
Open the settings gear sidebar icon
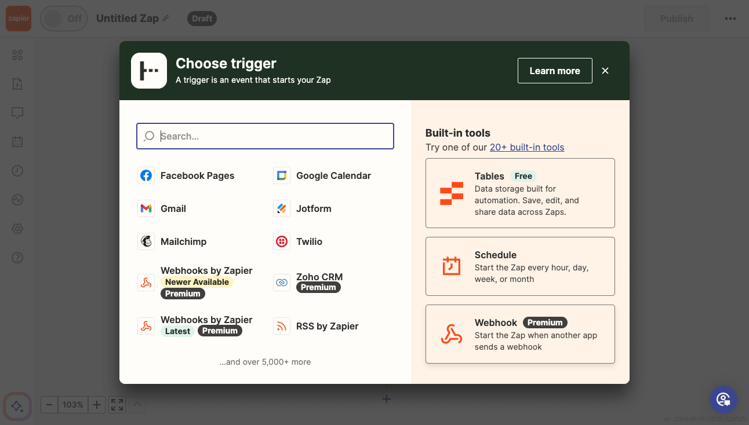pos(17,229)
